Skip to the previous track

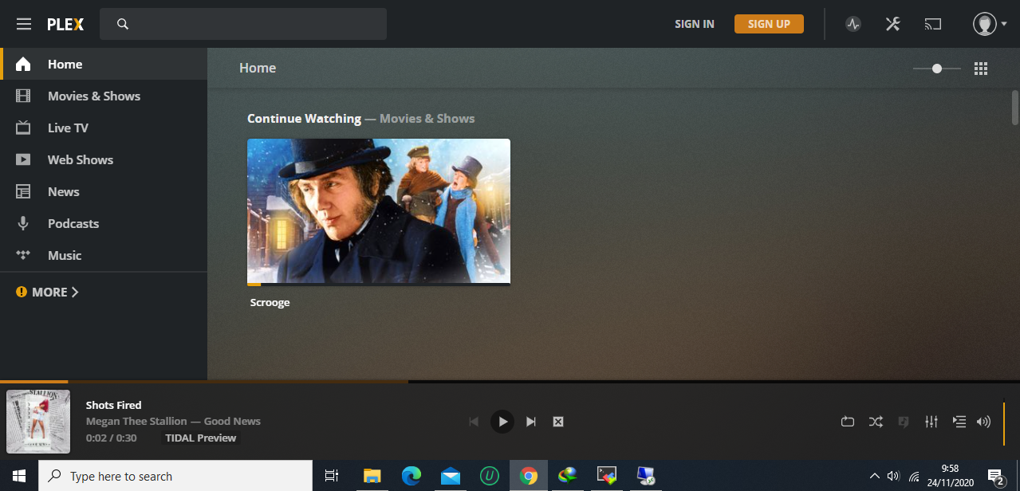point(474,422)
